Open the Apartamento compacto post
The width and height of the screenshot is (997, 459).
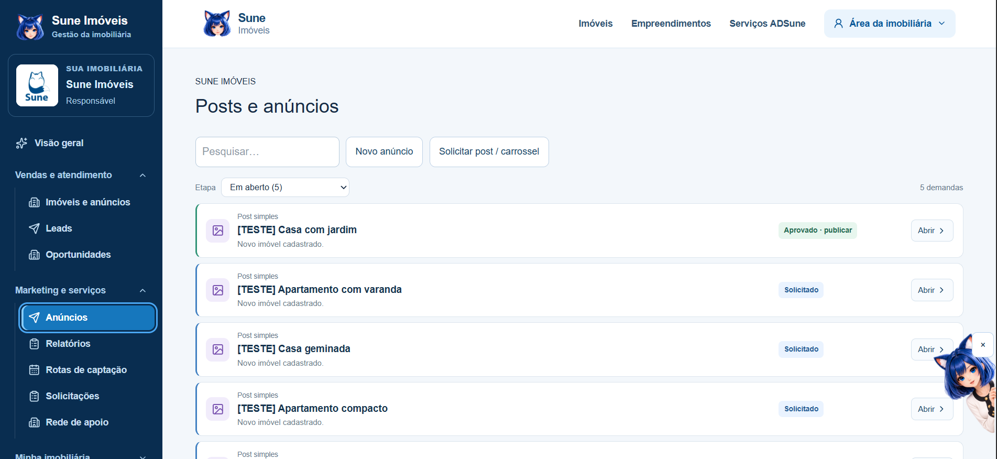932,409
